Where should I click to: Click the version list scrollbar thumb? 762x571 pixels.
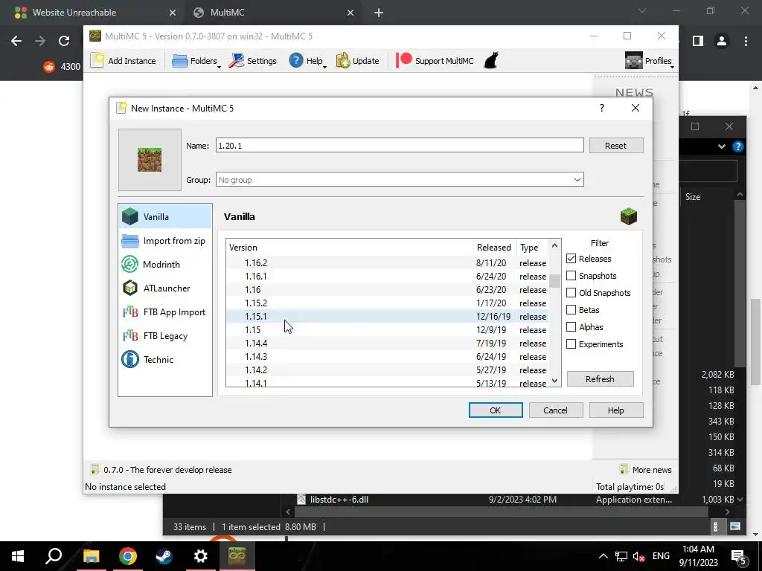coord(554,280)
